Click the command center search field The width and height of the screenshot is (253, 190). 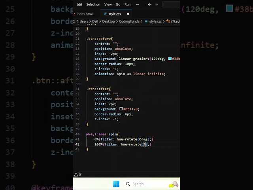pos(171,4)
